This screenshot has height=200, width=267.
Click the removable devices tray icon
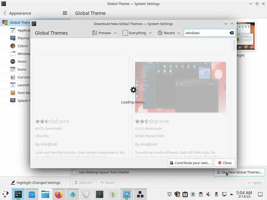pyautogui.click(x=216, y=194)
